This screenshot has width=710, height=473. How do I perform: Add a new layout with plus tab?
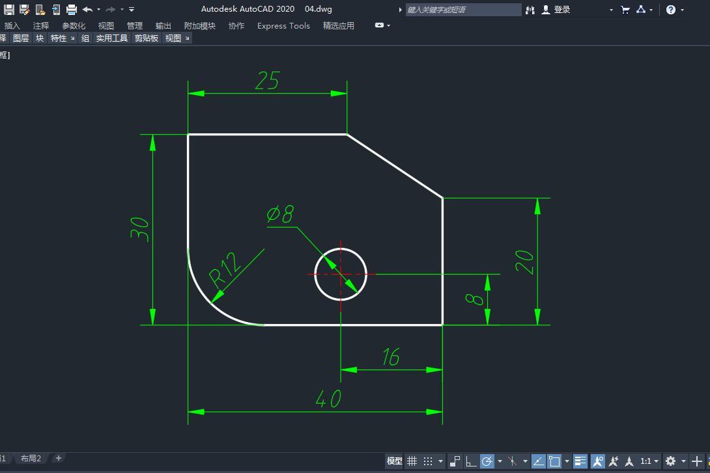[59, 459]
